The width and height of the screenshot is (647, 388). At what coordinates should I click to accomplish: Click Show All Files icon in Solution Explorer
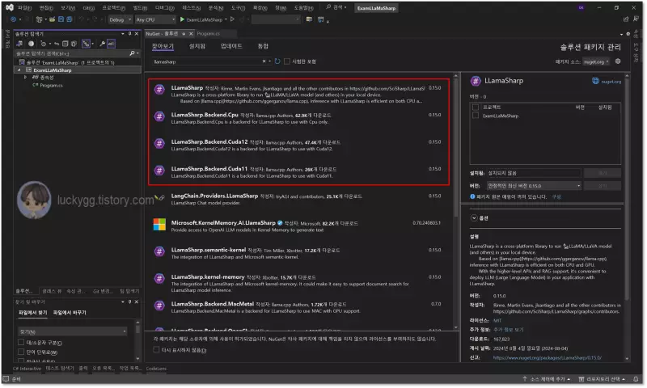point(74,44)
